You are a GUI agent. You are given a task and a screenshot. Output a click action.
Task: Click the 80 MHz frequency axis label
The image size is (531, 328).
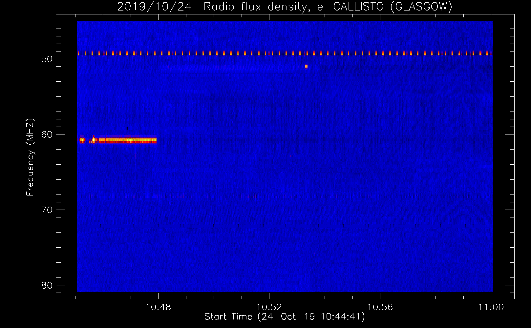pyautogui.click(x=47, y=285)
